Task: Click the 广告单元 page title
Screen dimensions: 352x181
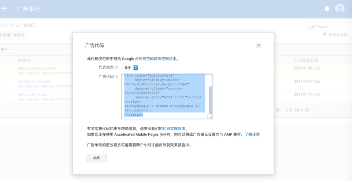Action: tap(29, 9)
